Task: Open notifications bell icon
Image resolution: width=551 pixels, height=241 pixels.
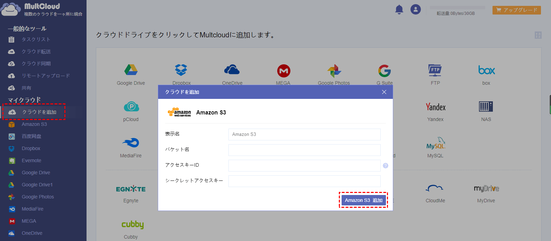Action: [399, 9]
